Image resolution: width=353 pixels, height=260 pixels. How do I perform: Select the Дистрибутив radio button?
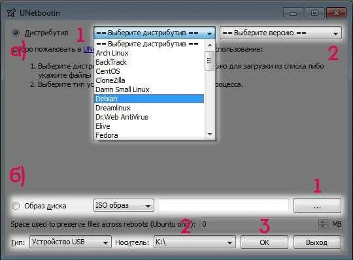pos(16,33)
